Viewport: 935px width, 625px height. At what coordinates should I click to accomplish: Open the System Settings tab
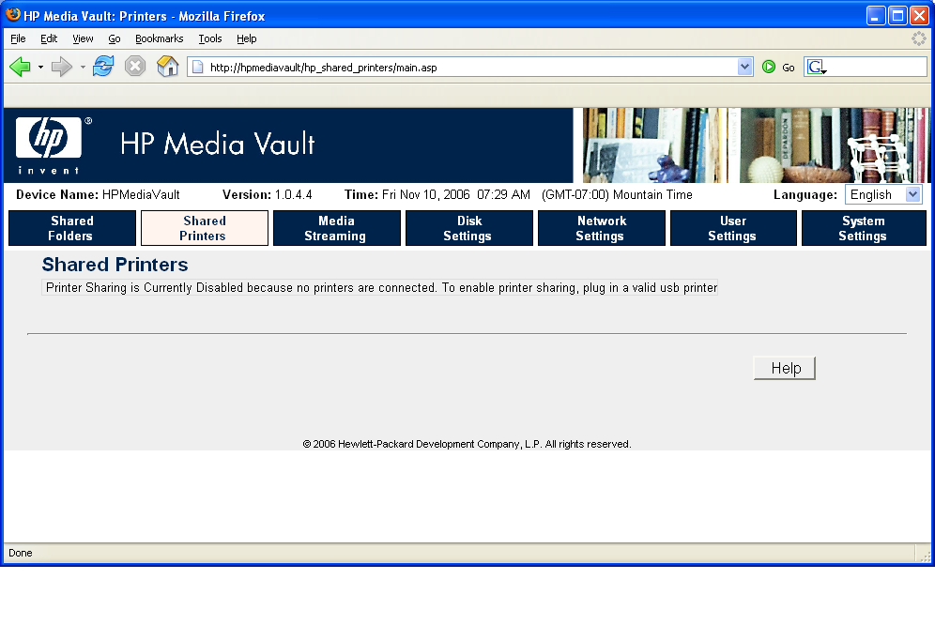pos(863,228)
